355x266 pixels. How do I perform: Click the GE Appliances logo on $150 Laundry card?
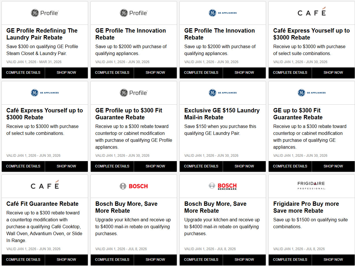click(223, 93)
